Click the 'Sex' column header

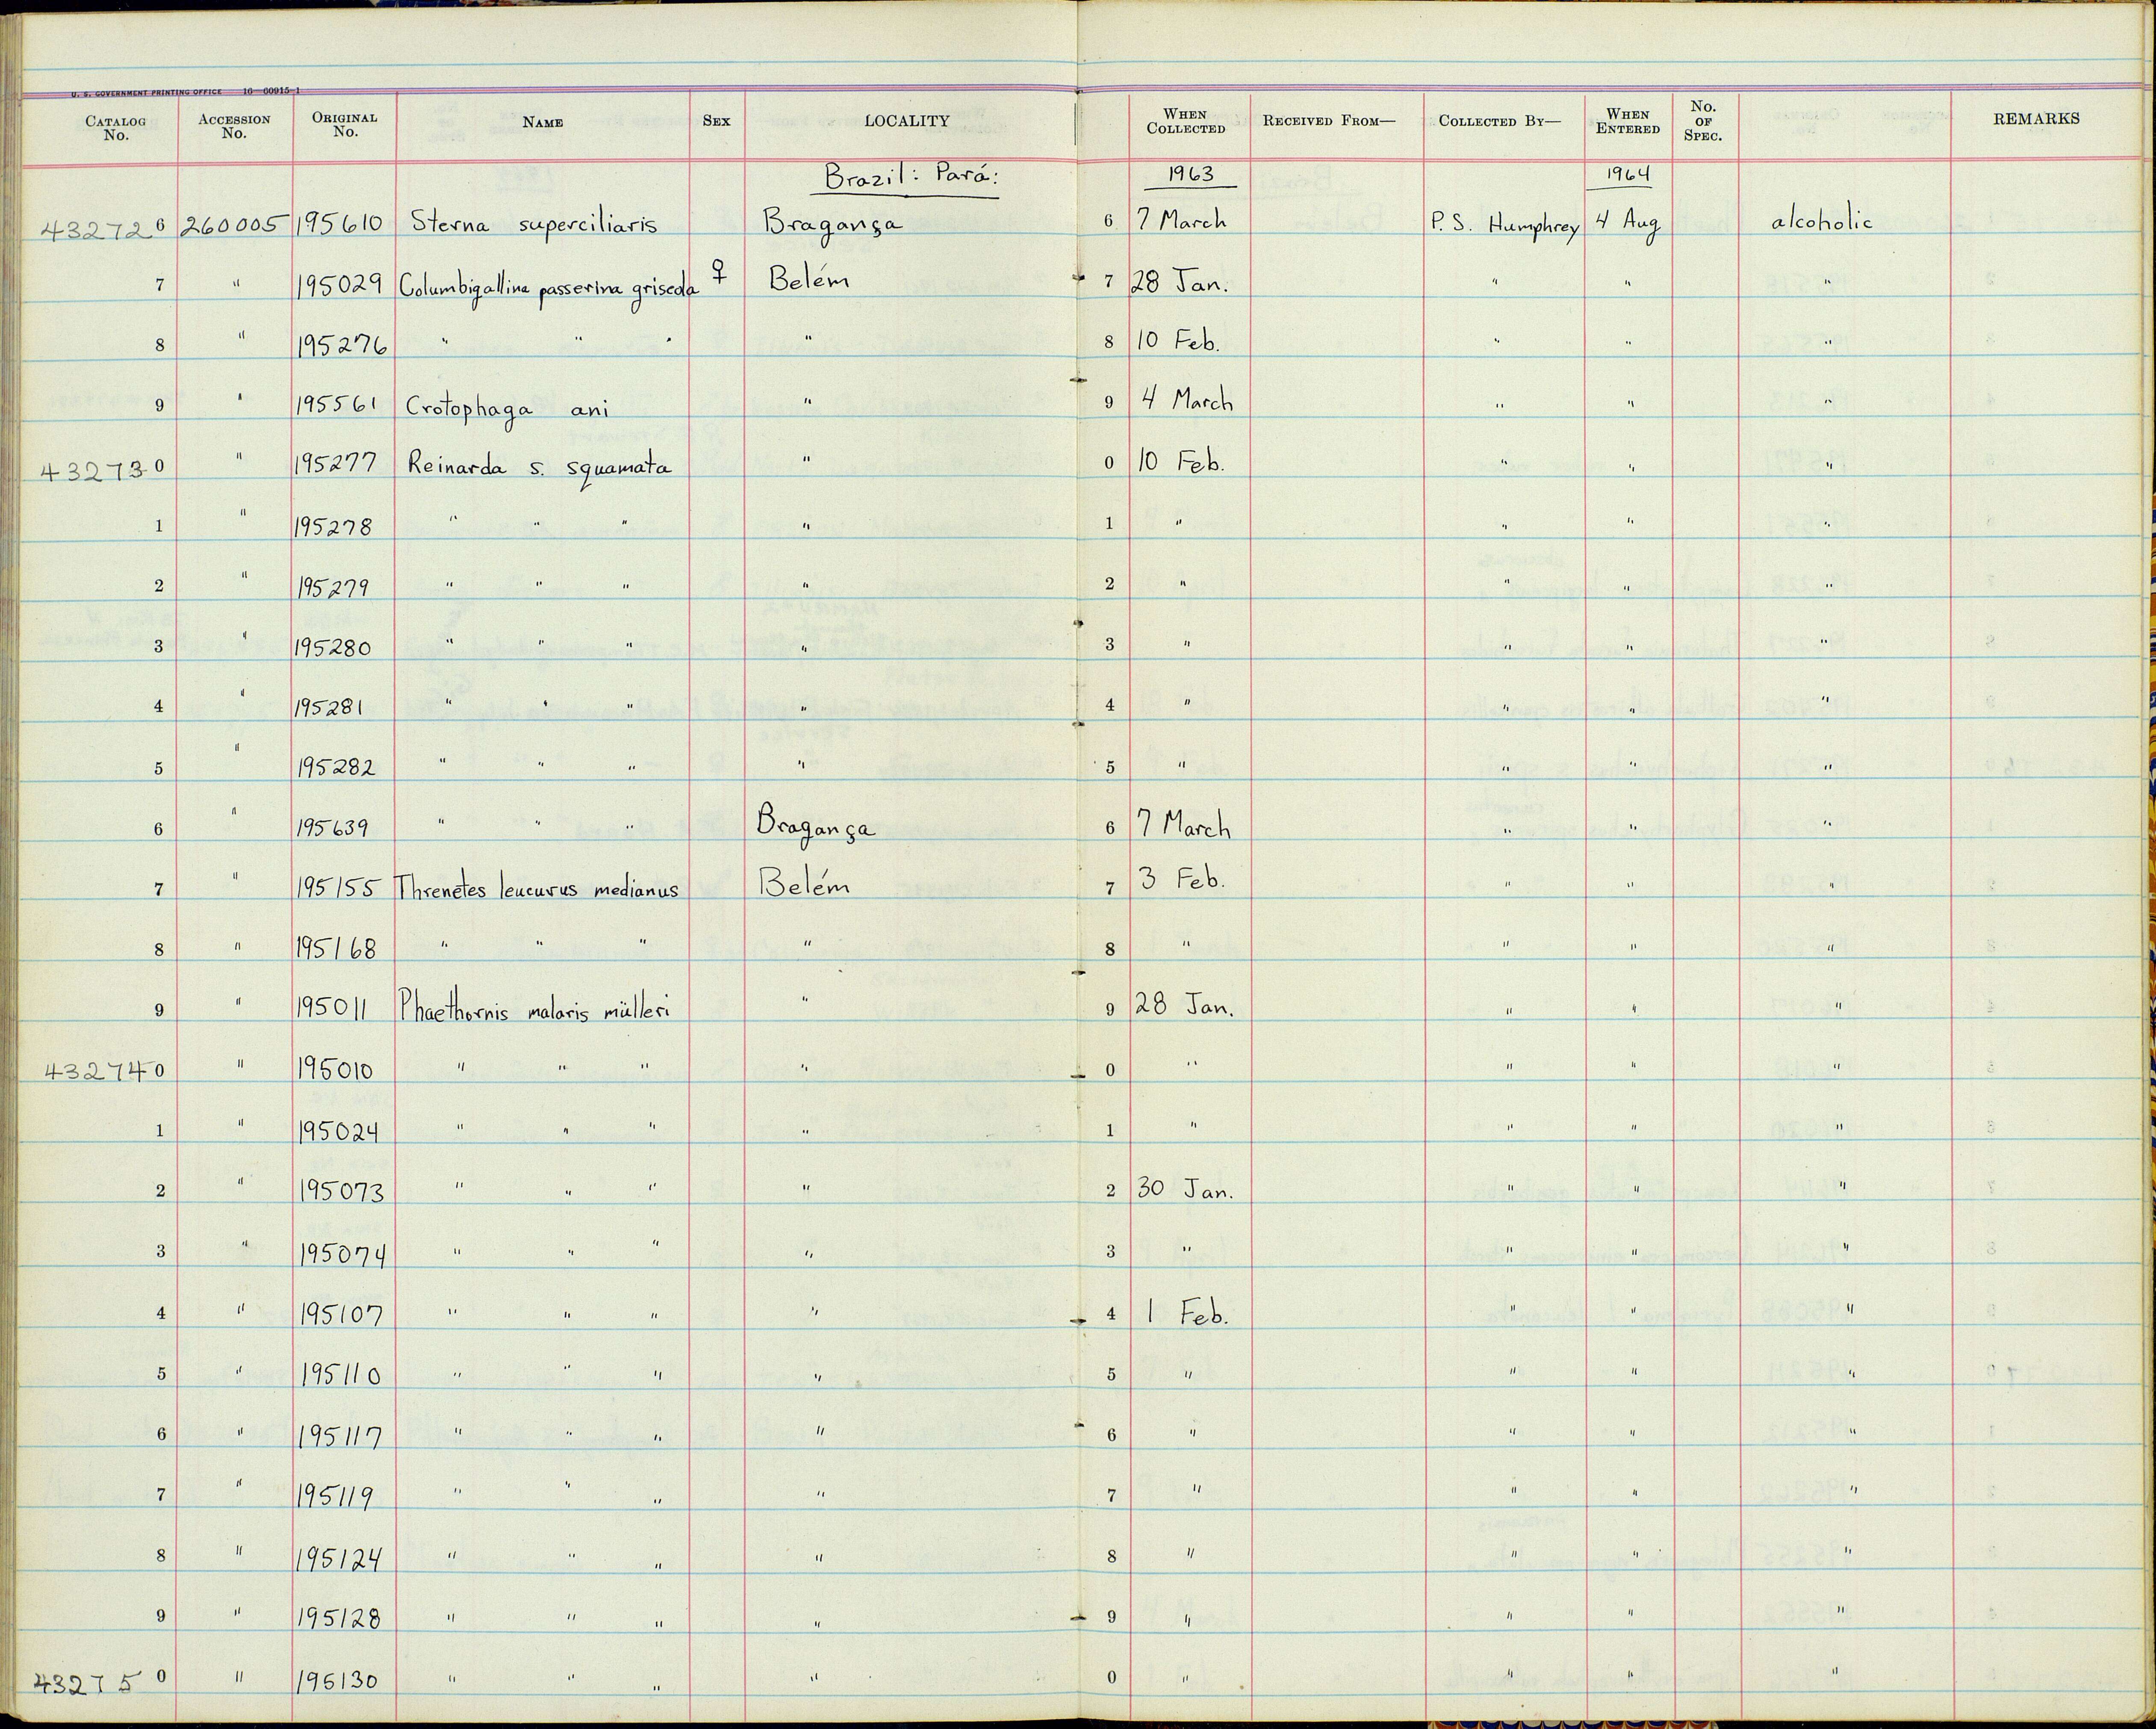tap(716, 121)
